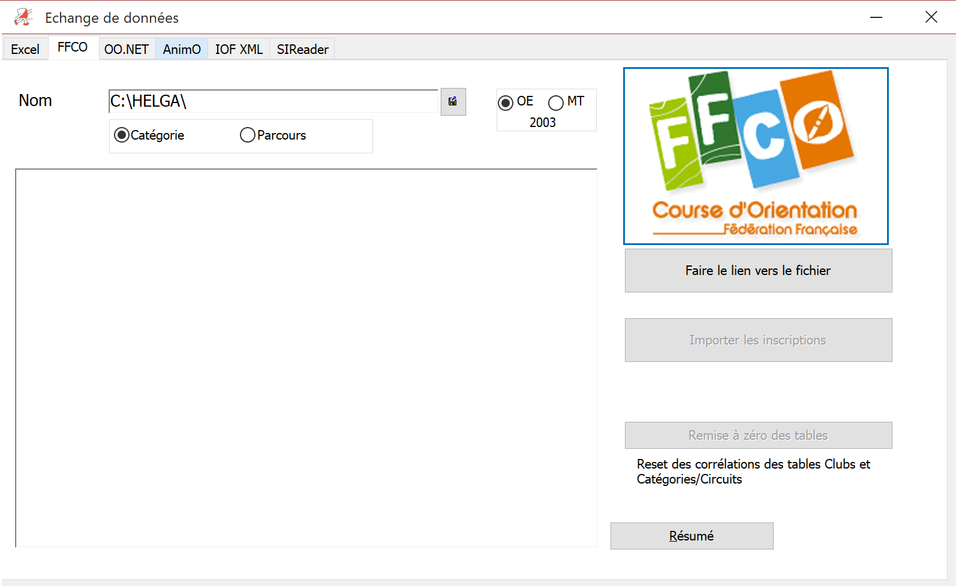956x586 pixels.
Task: Minimize the Echange de données window
Action: (876, 17)
